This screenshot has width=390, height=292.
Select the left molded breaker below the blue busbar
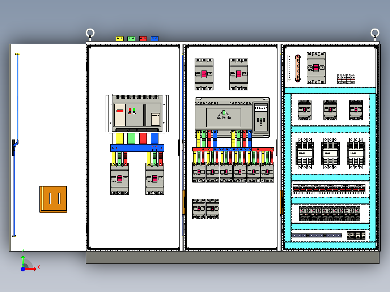click(x=119, y=179)
